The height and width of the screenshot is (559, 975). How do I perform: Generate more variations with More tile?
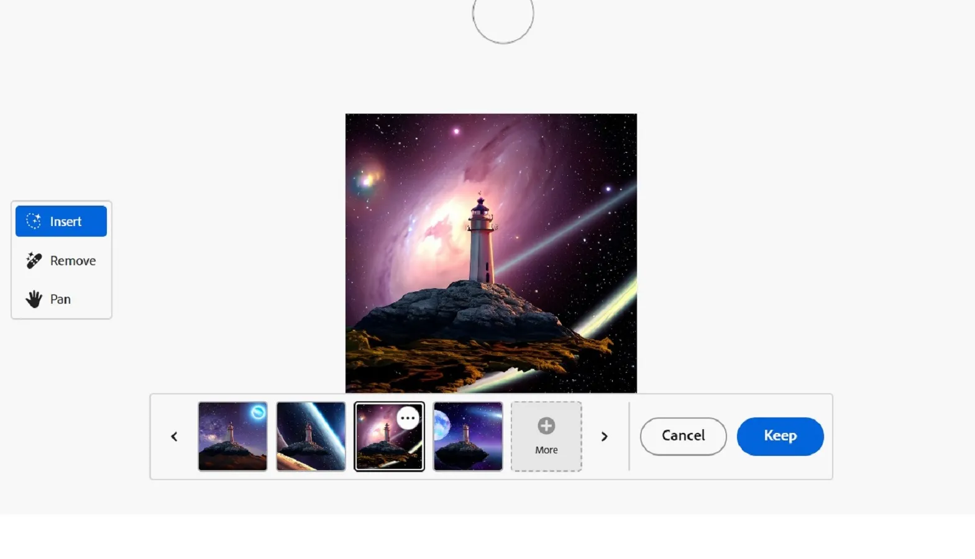click(x=546, y=436)
